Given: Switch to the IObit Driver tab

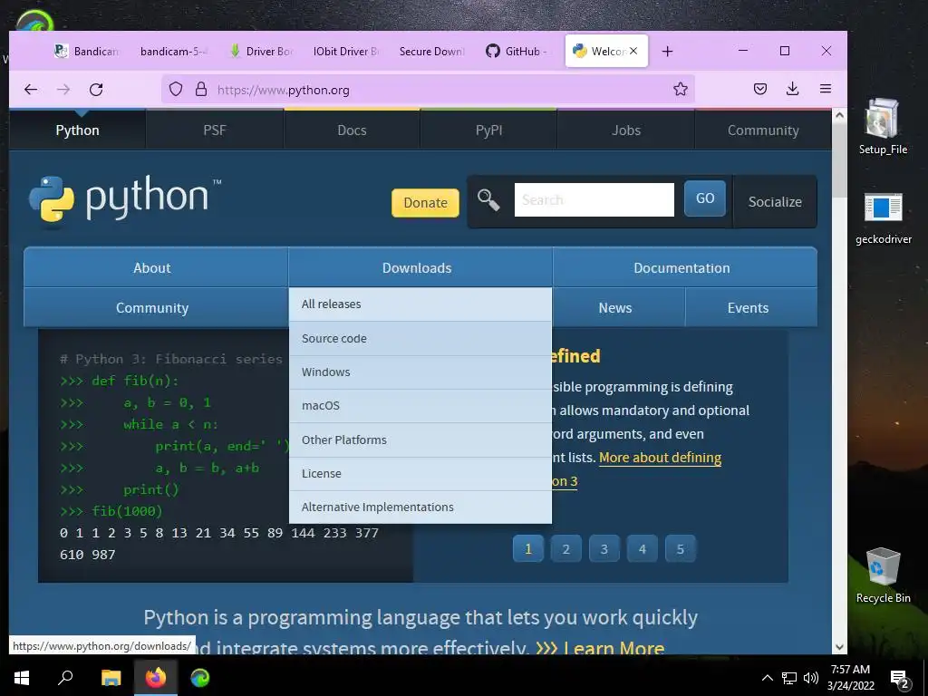Looking at the screenshot, I should click(346, 52).
